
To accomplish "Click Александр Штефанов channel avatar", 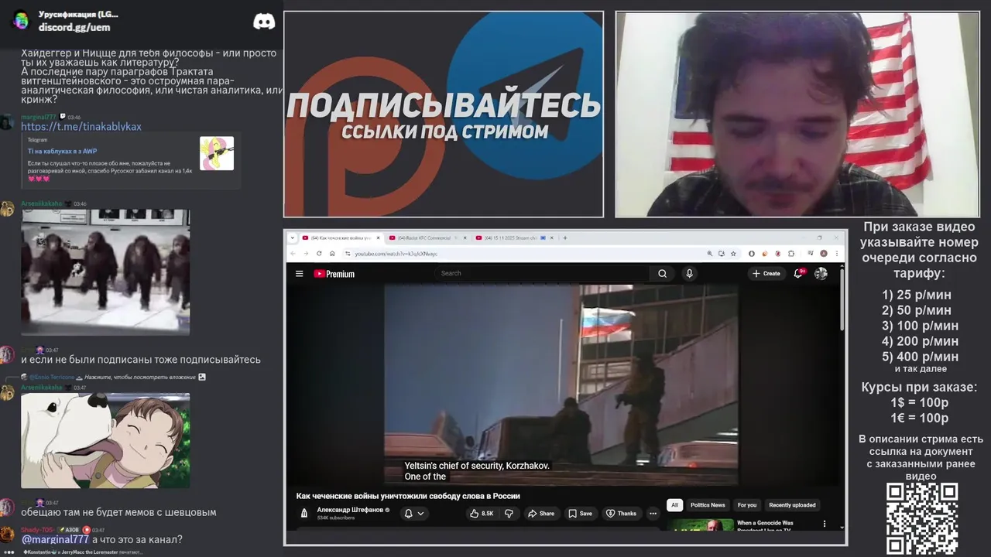I will [x=304, y=513].
